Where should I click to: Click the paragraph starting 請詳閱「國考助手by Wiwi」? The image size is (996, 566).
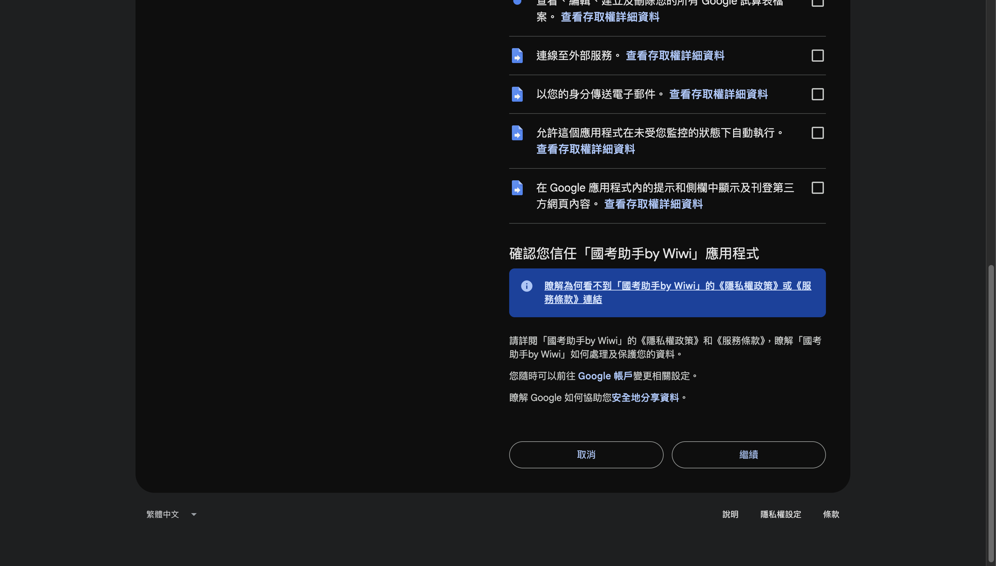(665, 347)
